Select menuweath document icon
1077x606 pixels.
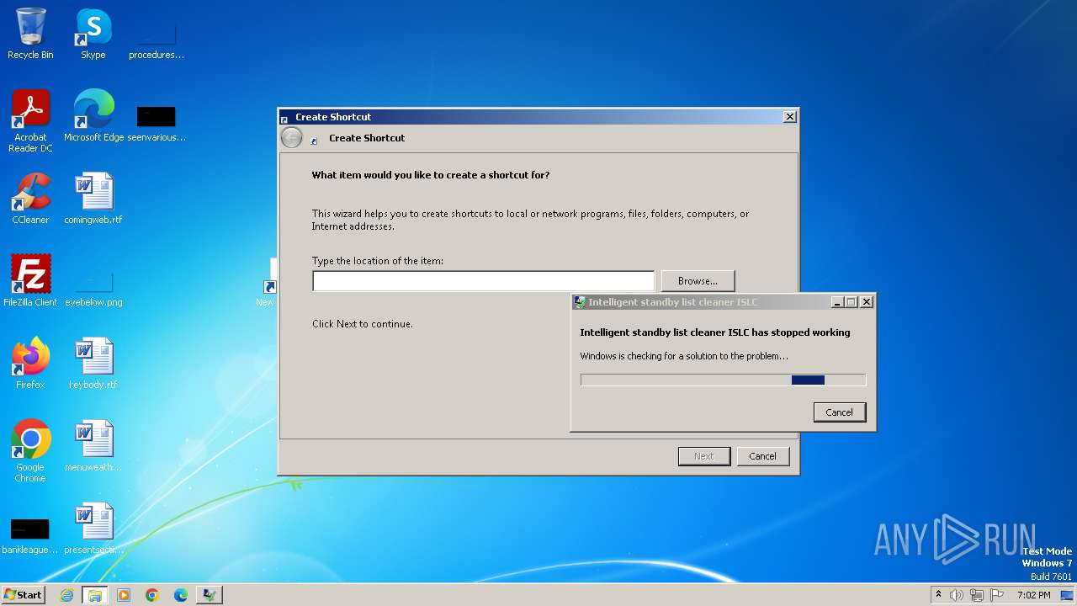tap(93, 446)
